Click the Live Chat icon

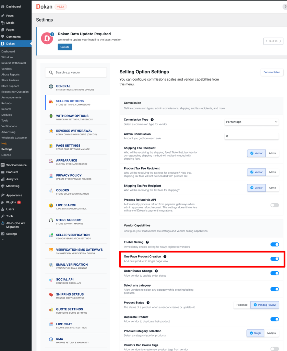51,325
